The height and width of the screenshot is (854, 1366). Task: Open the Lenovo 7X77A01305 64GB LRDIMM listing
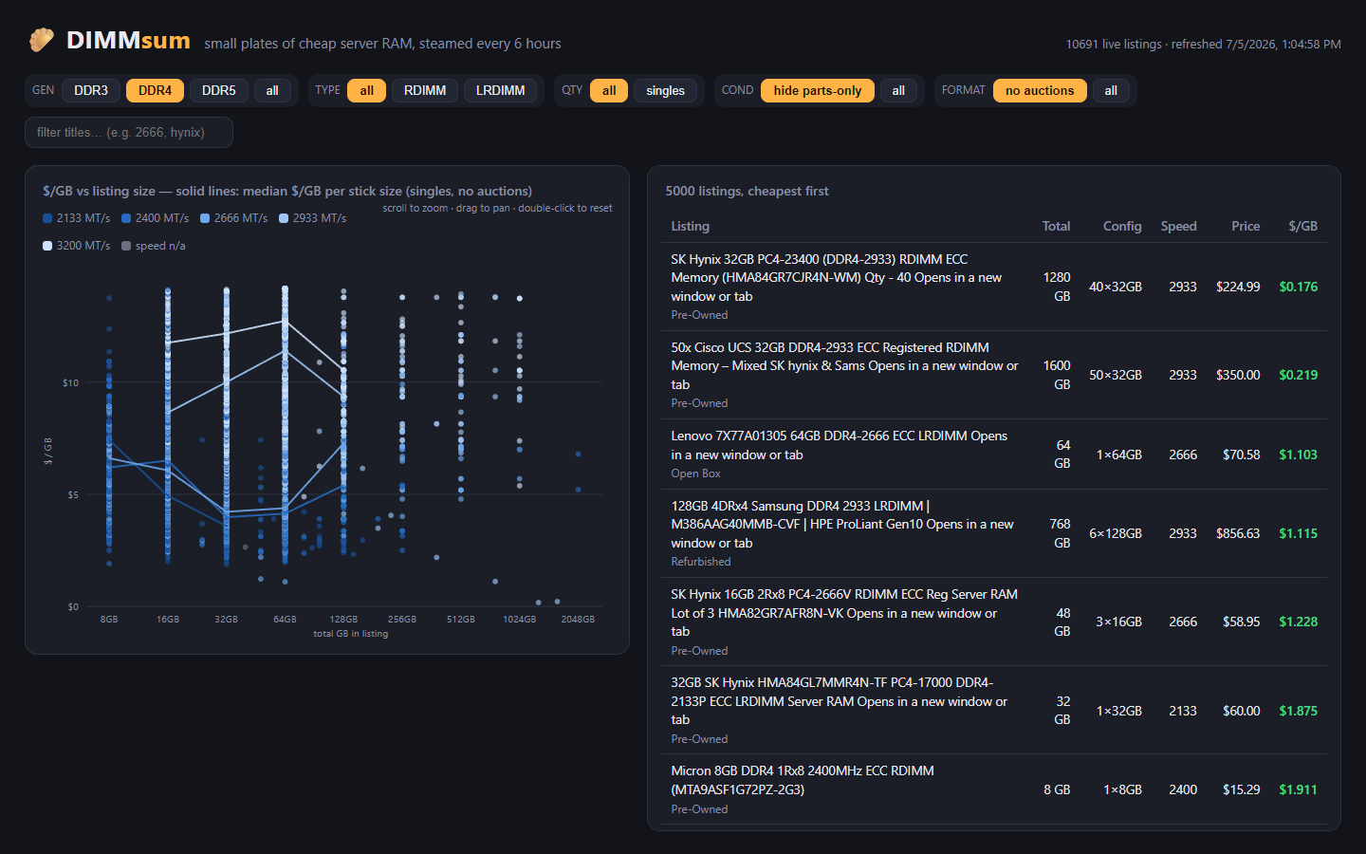click(839, 445)
